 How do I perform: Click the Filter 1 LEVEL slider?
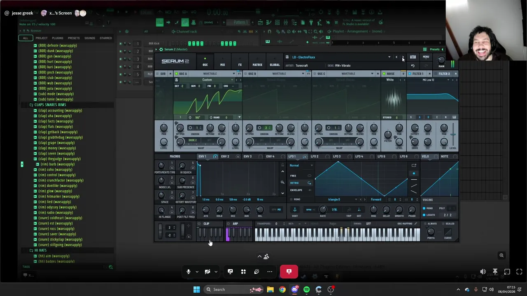pos(453,135)
